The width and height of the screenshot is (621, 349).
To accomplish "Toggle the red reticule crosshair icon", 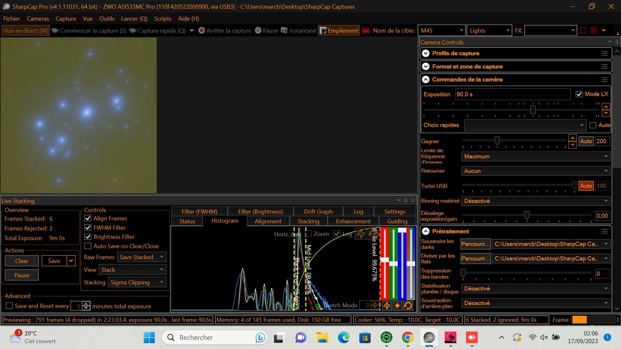I will [x=594, y=30].
